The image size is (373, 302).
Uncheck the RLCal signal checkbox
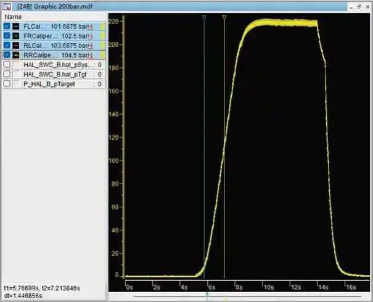7,45
